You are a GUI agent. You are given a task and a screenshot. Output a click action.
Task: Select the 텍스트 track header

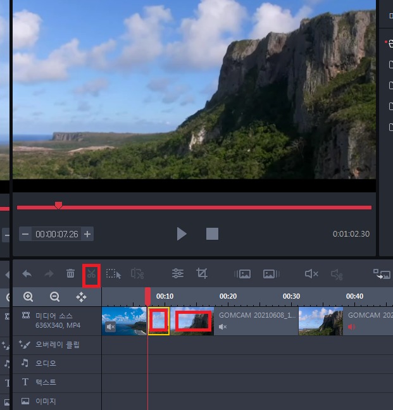[x=57, y=383]
